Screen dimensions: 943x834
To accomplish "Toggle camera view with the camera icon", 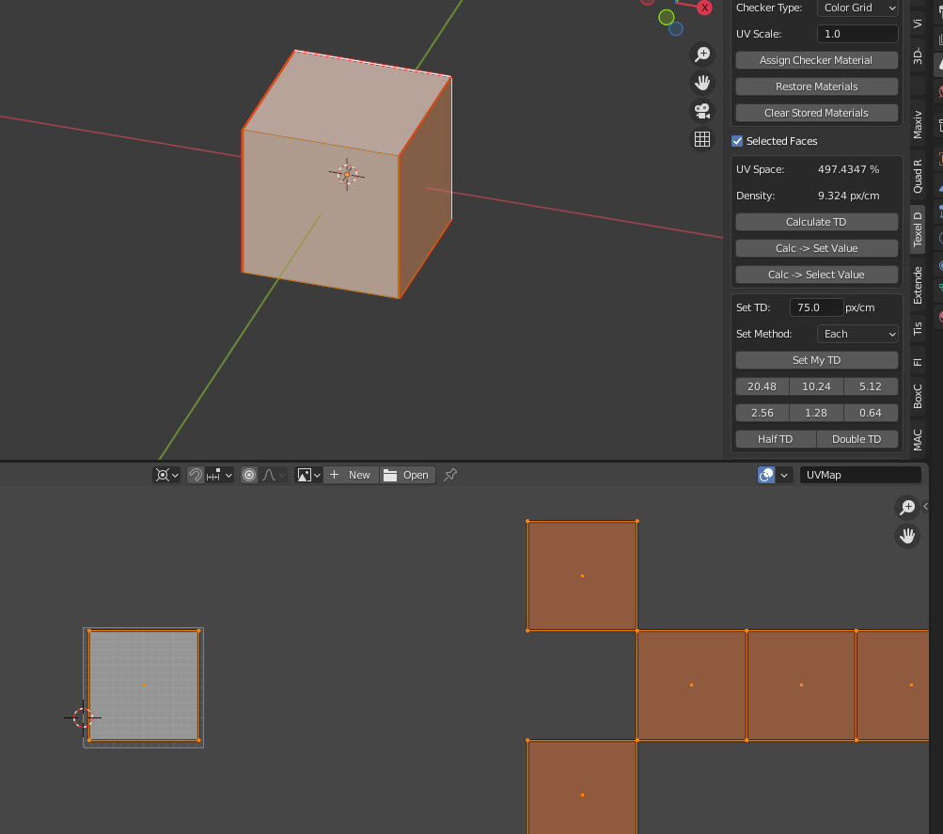I will [x=701, y=111].
